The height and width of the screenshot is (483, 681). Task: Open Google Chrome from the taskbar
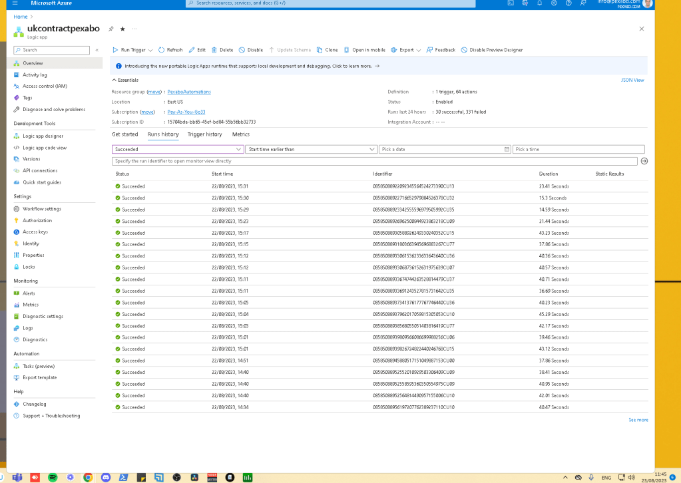pyautogui.click(x=88, y=478)
